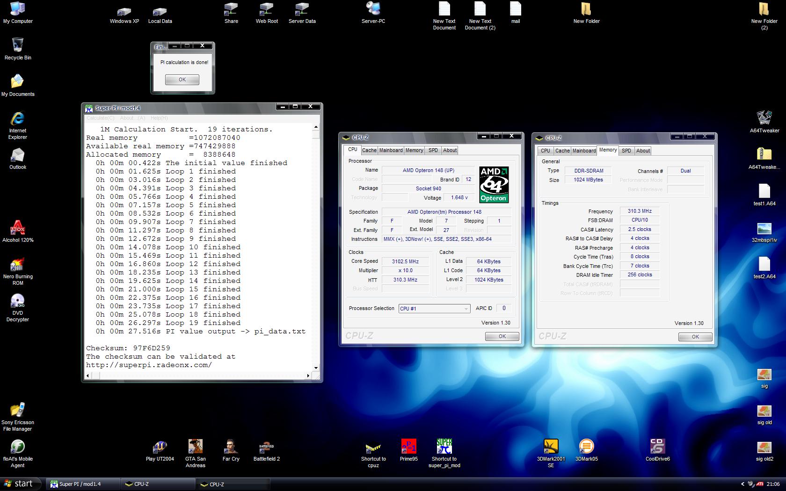Image resolution: width=786 pixels, height=491 pixels.
Task: Open Server Data network drive icon
Action: point(302,13)
